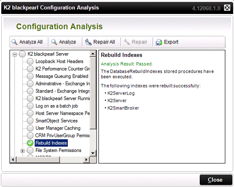234x187 pixels.
Task: Select Log on as a batch job item
Action: point(57,106)
